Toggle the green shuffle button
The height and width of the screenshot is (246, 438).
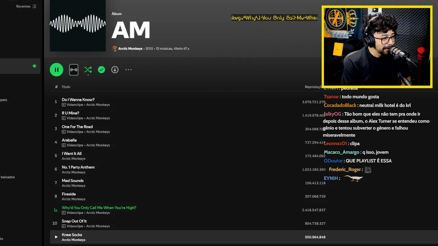(88, 70)
